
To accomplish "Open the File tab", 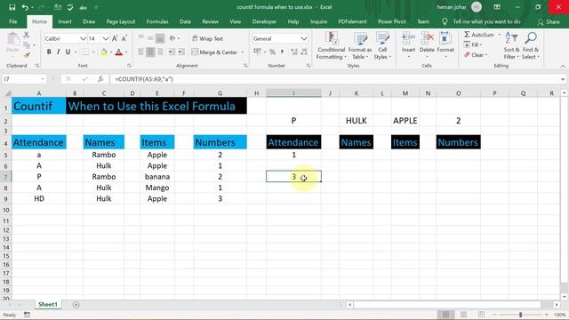I will pos(13,21).
